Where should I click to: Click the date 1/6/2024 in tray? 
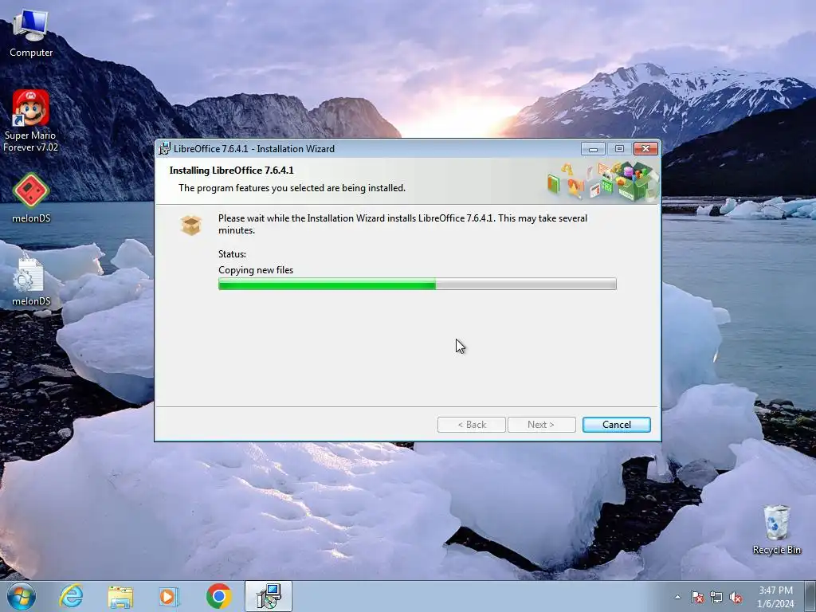(x=775, y=604)
